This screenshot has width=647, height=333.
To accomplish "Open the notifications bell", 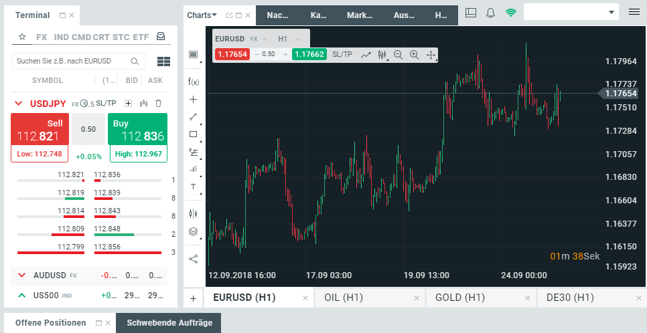I will click(491, 13).
